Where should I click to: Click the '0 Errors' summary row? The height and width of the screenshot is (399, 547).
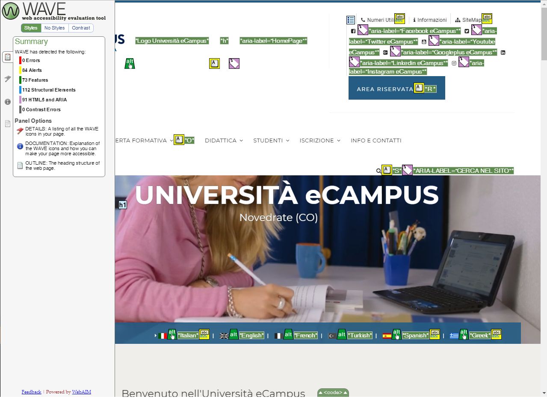pyautogui.click(x=30, y=60)
